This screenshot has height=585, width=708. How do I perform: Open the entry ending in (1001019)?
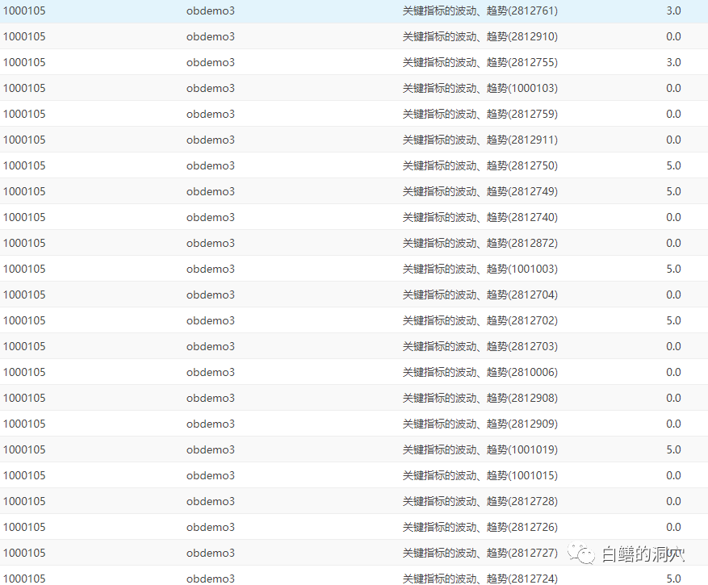point(480,449)
